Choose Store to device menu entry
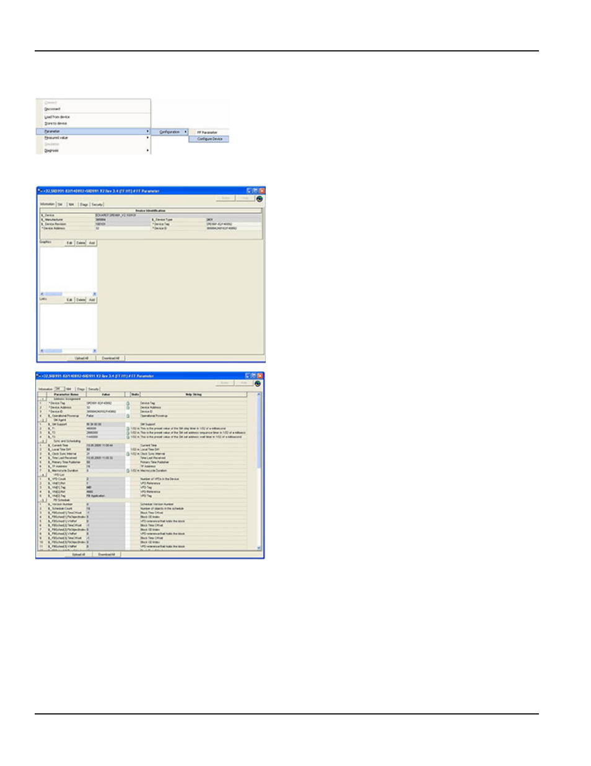591x766 pixels. [x=56, y=123]
